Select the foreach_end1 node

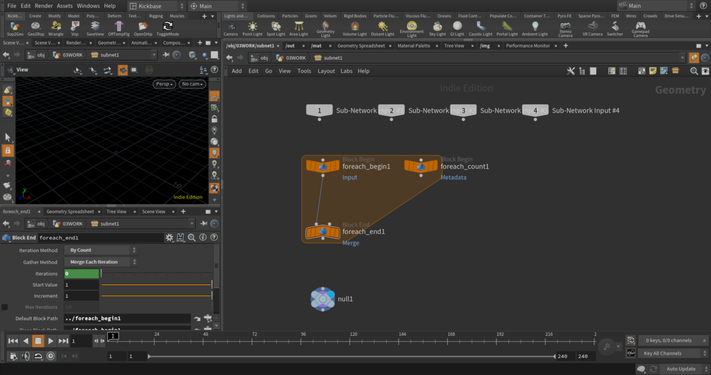tap(323, 232)
